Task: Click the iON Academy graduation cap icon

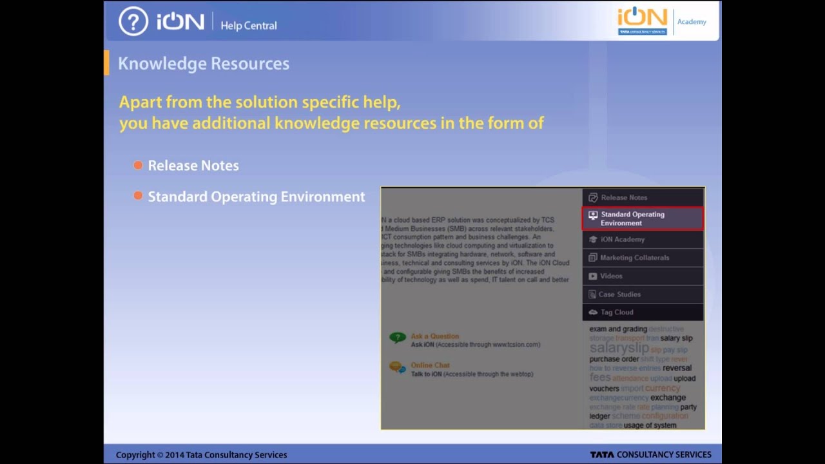Action: 593,239
